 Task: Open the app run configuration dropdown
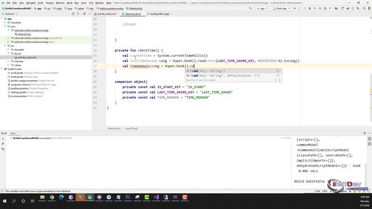point(262,9)
